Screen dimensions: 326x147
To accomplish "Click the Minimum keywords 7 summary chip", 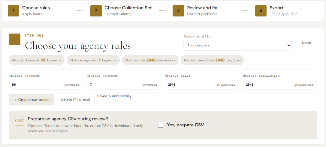I will (x=93, y=60).
